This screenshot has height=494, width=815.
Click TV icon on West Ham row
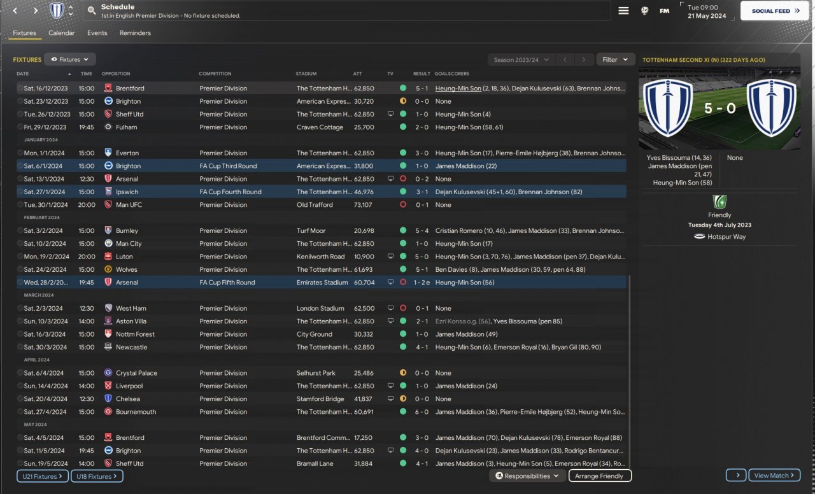390,309
